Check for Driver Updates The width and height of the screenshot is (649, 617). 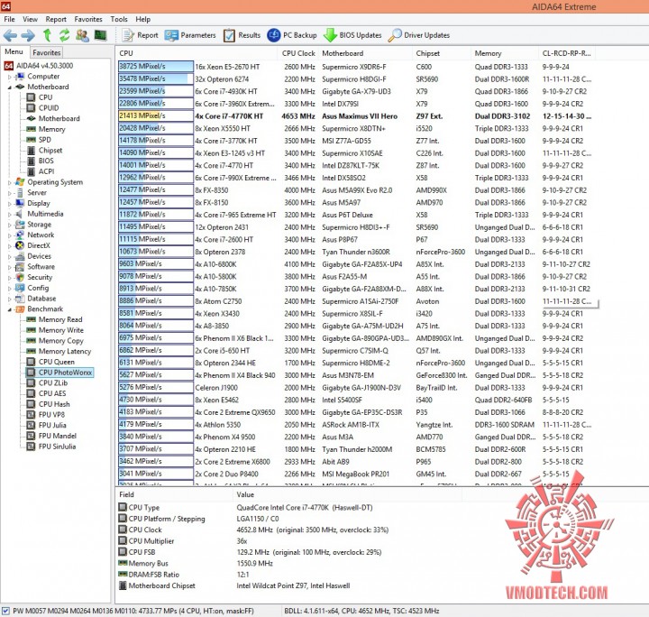point(419,35)
